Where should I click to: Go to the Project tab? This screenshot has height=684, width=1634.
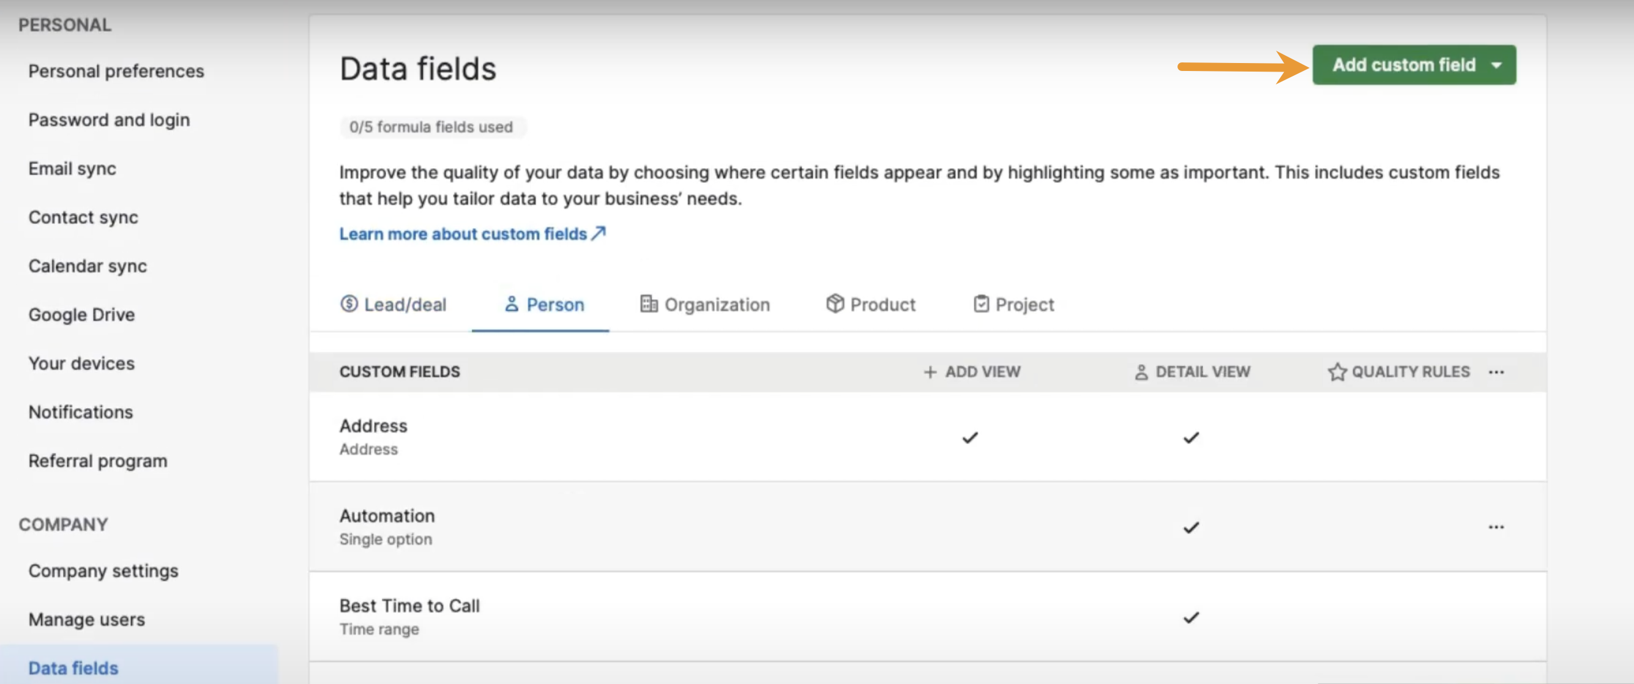coord(1013,305)
